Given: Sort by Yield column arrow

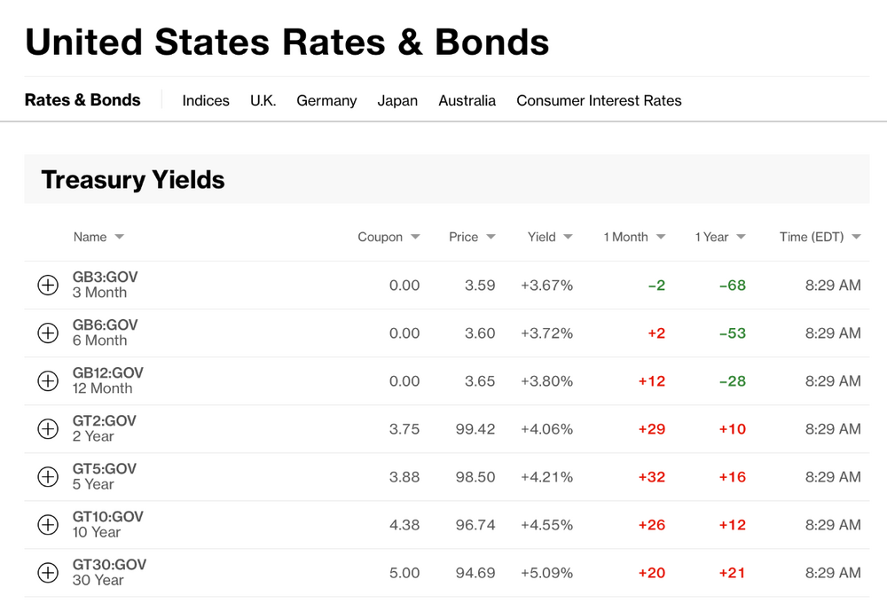Looking at the screenshot, I should click(x=568, y=237).
